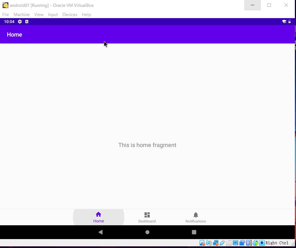Image resolution: width=296 pixels, height=248 pixels.
Task: Switch to the Notifications tab
Action: click(x=196, y=217)
